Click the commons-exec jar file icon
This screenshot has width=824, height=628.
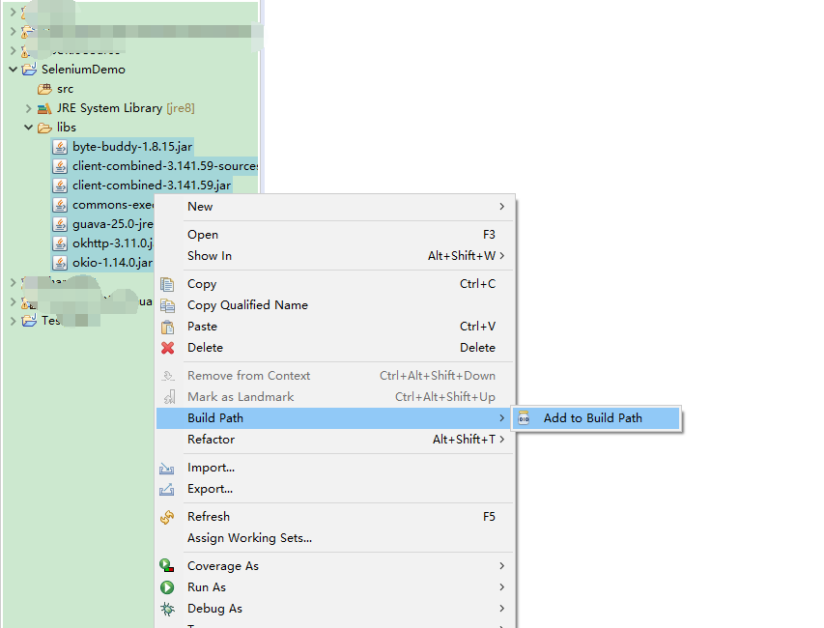[61, 205]
